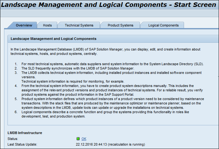
Task: Click the Last Status Update label
Action: pos(22,144)
